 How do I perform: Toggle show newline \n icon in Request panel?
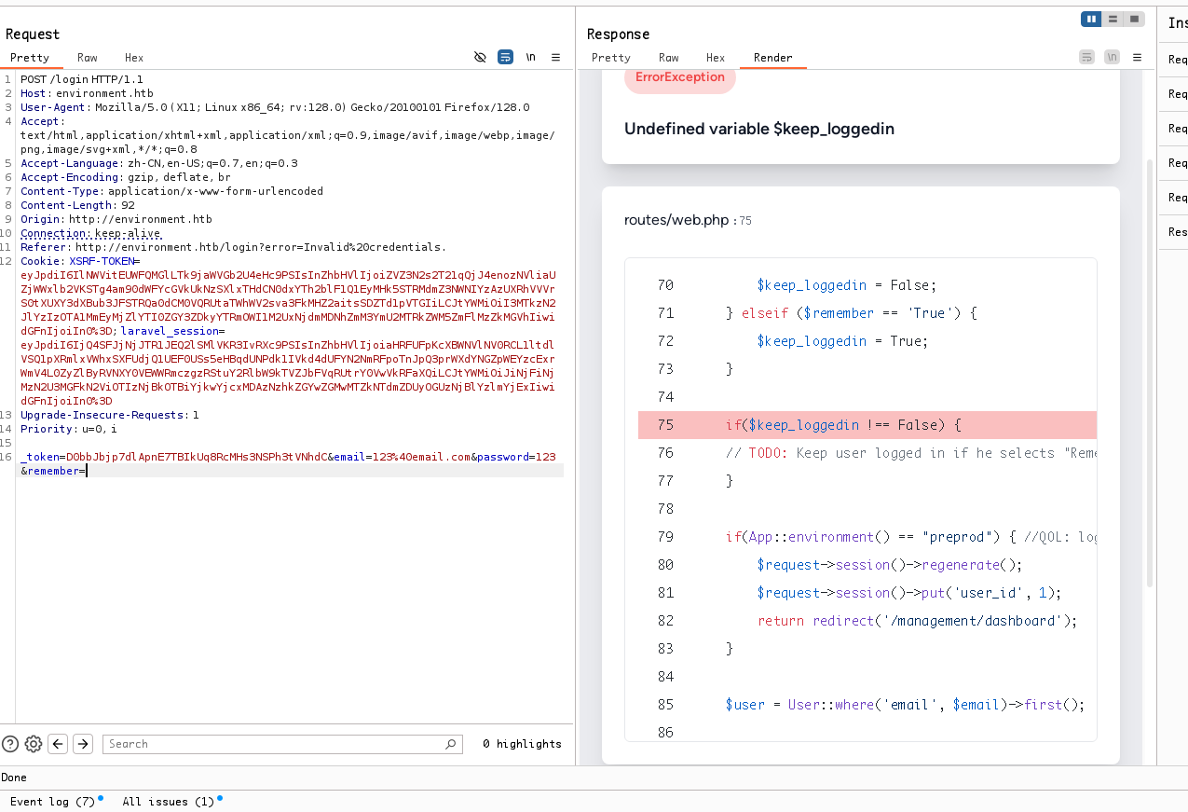click(x=530, y=57)
